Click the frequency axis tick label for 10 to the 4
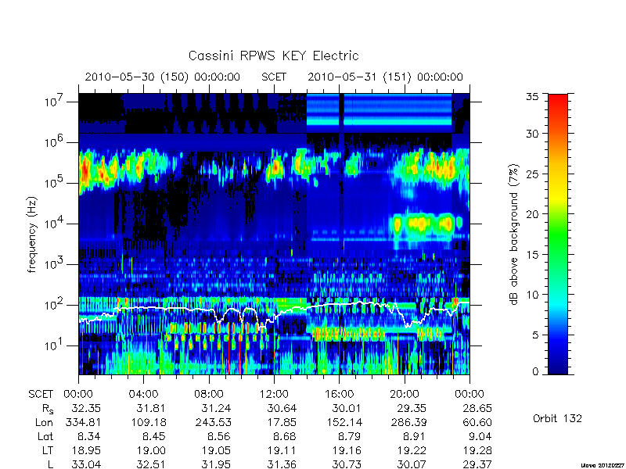The height and width of the screenshot is (469, 626). (x=55, y=224)
